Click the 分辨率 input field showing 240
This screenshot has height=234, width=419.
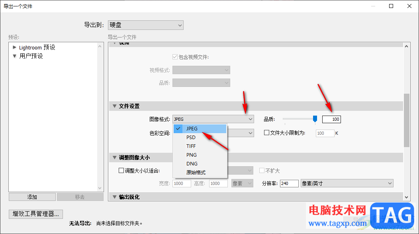pyautogui.click(x=290, y=183)
